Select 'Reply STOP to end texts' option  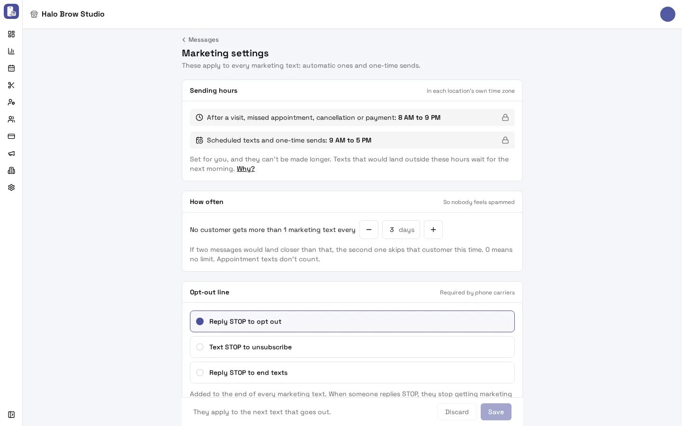point(352,373)
